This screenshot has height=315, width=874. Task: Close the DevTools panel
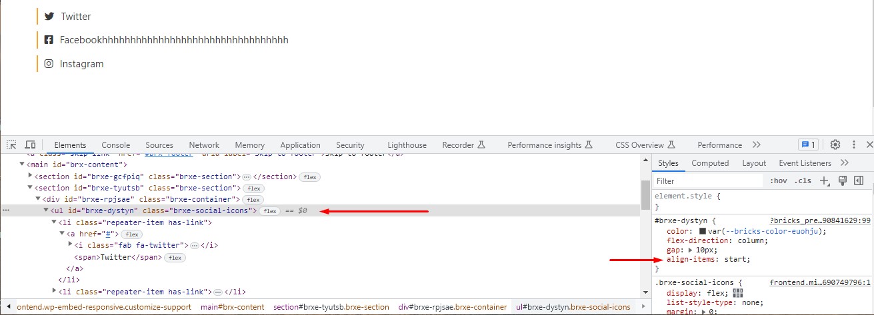tap(869, 145)
